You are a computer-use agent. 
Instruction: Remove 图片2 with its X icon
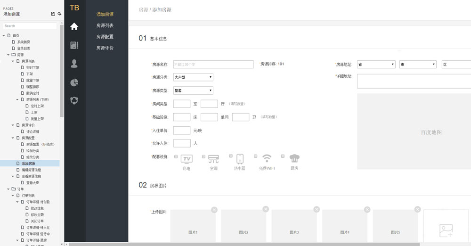click(x=266, y=209)
